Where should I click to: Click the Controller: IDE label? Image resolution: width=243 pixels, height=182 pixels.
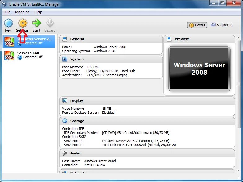73,129
